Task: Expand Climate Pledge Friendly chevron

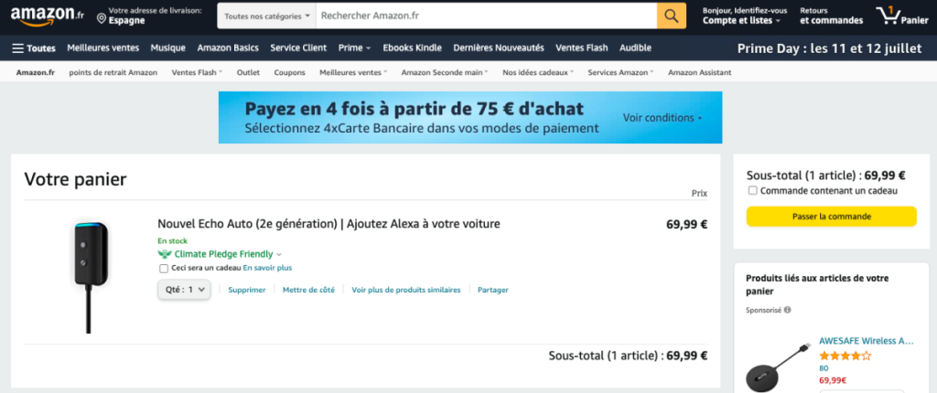Action: (x=279, y=254)
